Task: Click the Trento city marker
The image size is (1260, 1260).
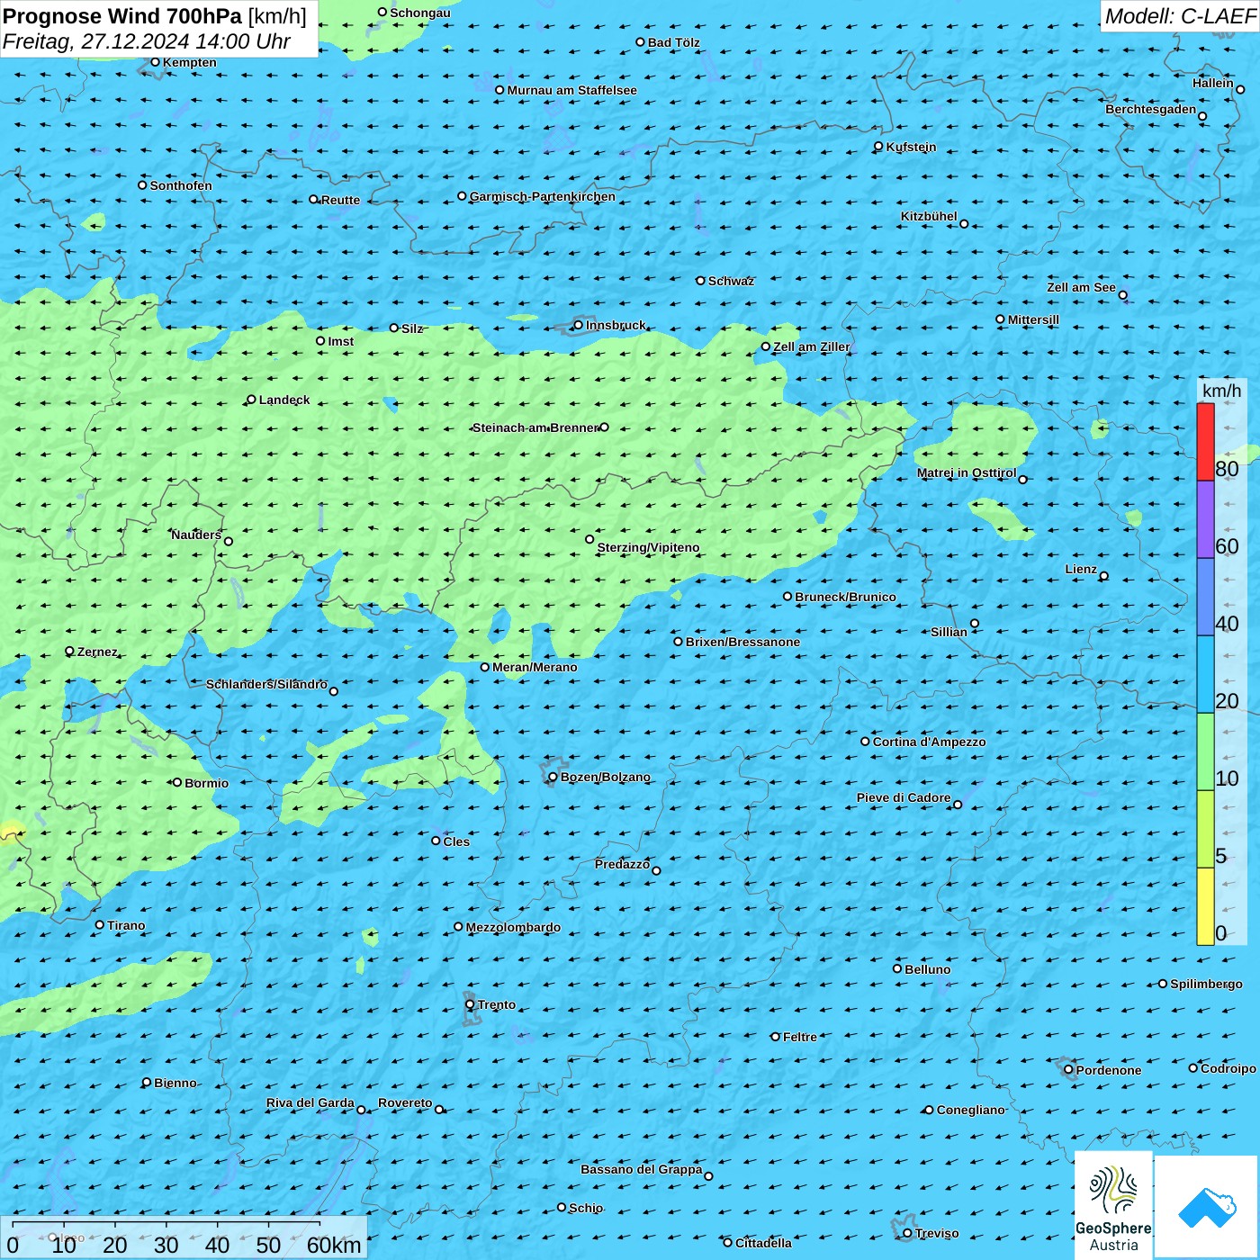Action: 470,1004
